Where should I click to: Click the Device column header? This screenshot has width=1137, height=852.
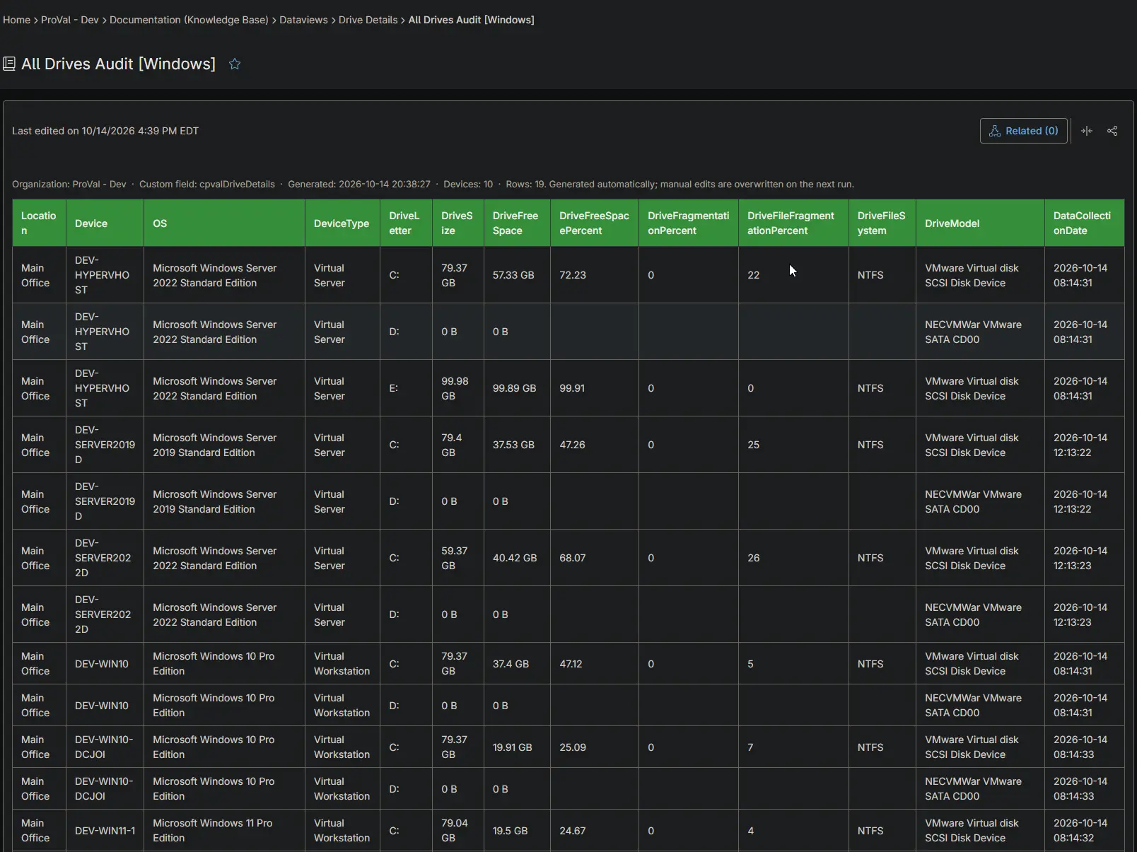[105, 223]
